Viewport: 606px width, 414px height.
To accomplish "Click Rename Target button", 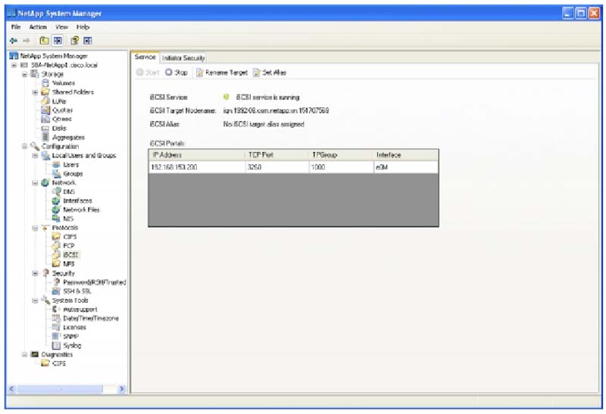I will click(x=222, y=72).
